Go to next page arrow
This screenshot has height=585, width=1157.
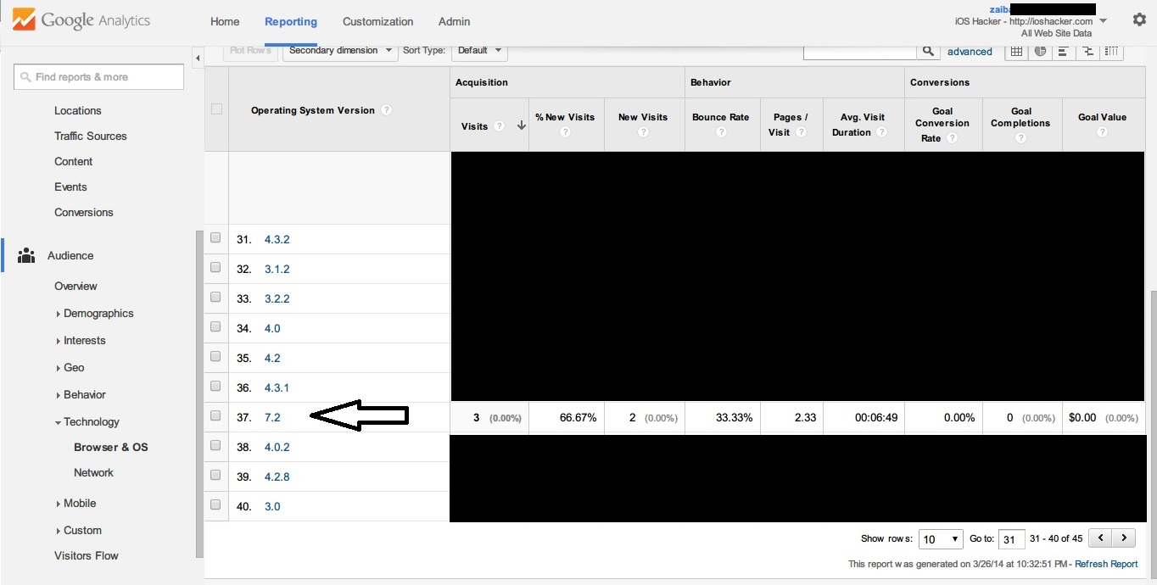1124,538
